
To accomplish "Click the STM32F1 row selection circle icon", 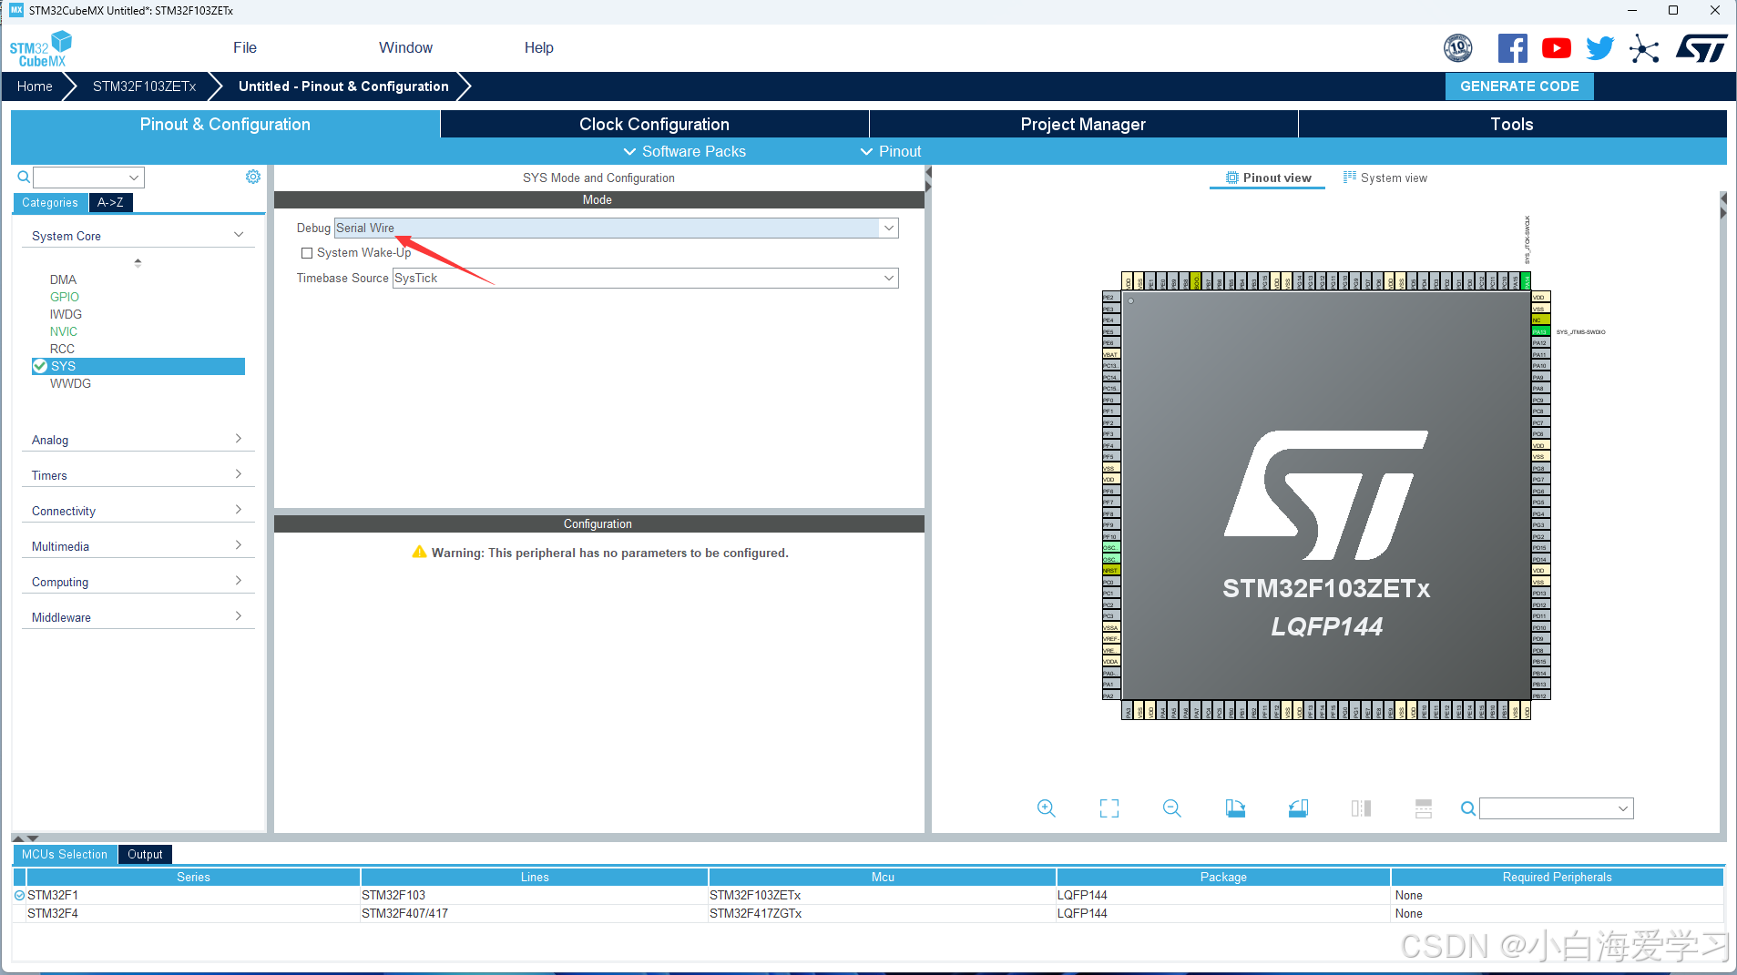I will coord(19,896).
